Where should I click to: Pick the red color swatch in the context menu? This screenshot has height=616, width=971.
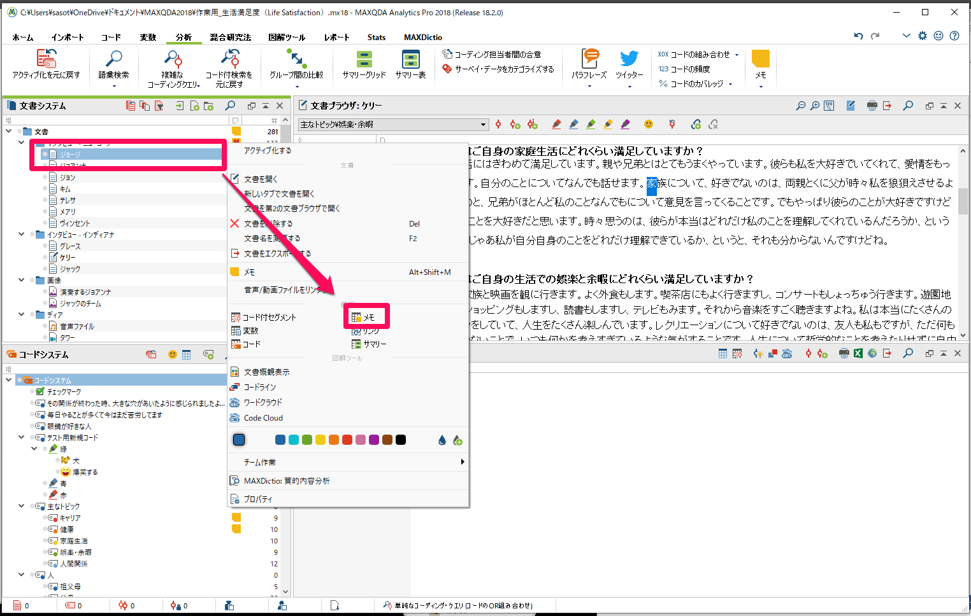tap(347, 440)
